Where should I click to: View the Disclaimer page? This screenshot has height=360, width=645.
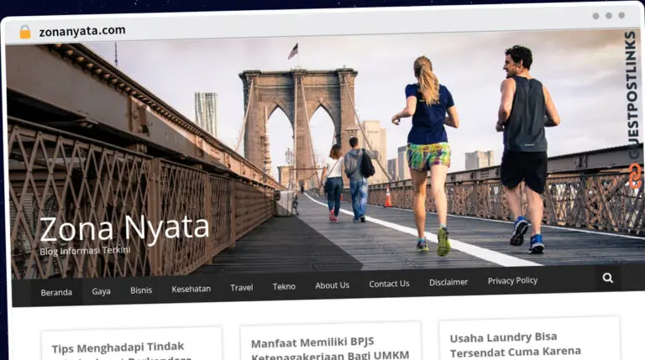(448, 282)
